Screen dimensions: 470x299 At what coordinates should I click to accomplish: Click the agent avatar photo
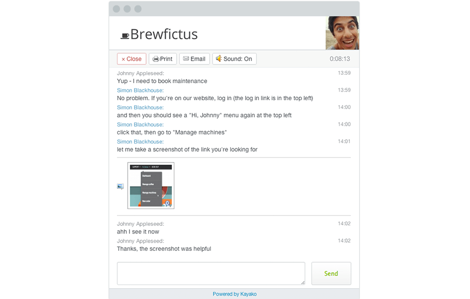342,33
